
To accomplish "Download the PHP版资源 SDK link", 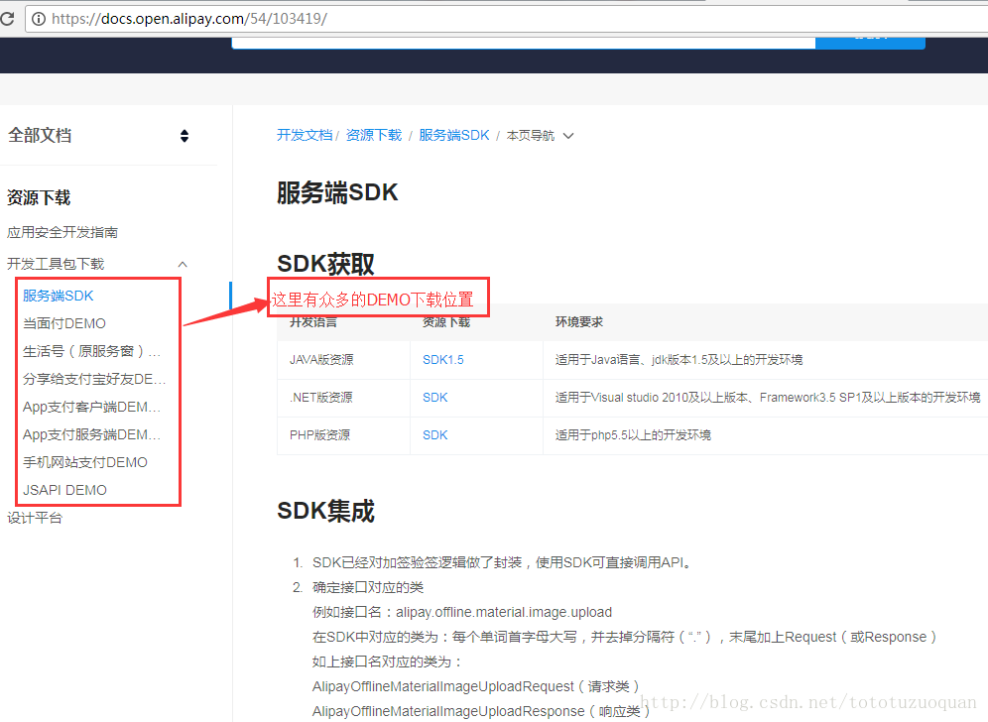I will (x=434, y=435).
